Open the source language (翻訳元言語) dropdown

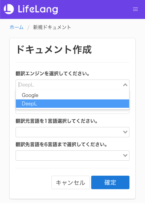72,132
